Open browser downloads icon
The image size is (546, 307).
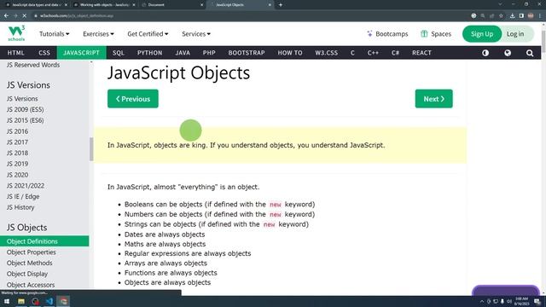coord(512,15)
